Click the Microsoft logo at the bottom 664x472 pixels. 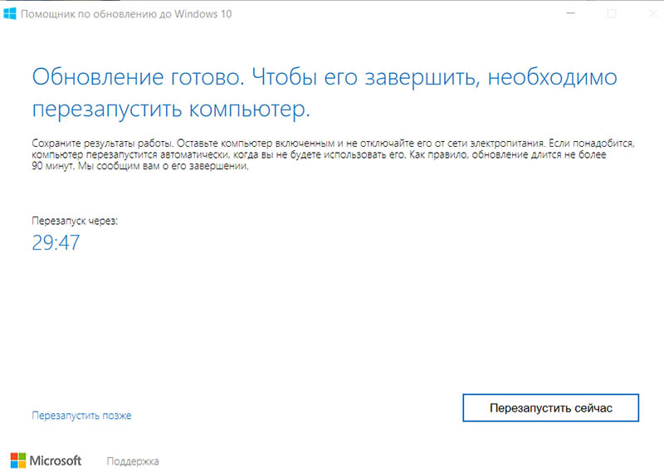pos(46,460)
